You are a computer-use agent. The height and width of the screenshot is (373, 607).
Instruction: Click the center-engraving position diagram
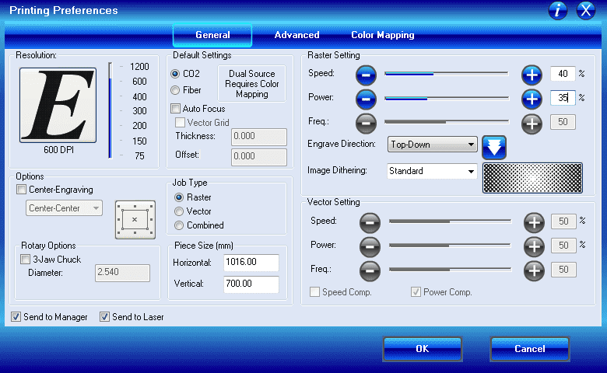(135, 220)
